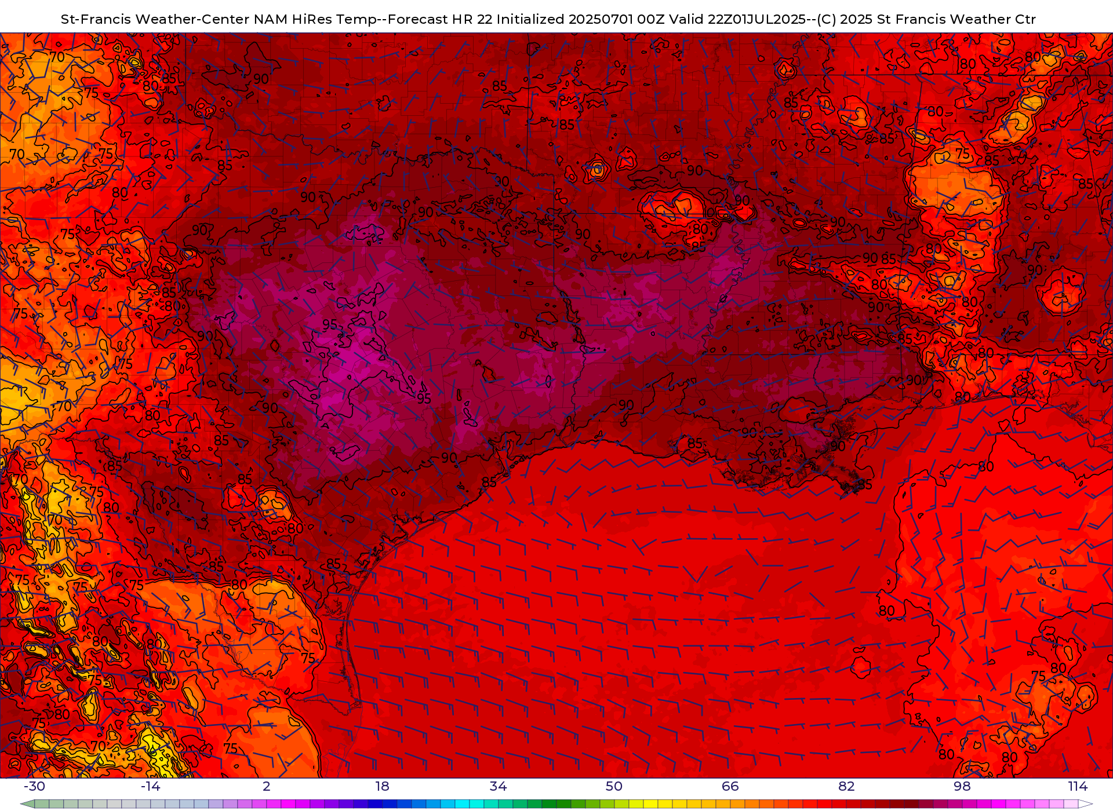This screenshot has height=811, width=1113.
Task: Click "St-Francis Weather-Center NAM HiRes Temp" title text
Action: pyautogui.click(x=219, y=19)
